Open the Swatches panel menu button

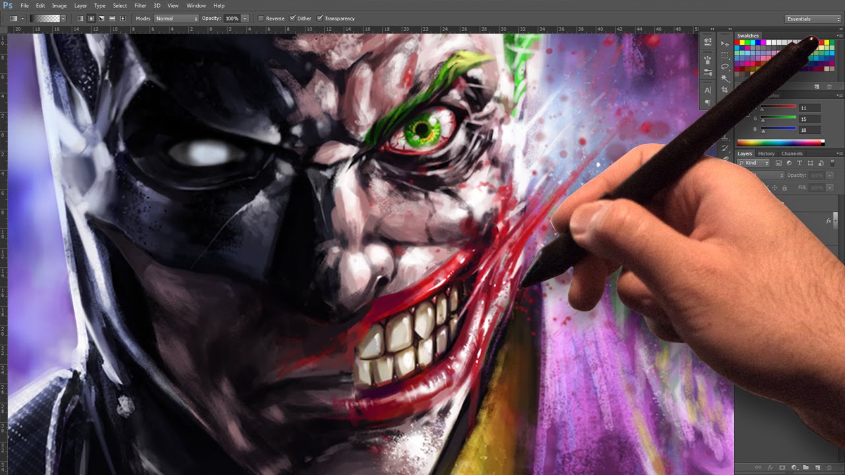[841, 35]
